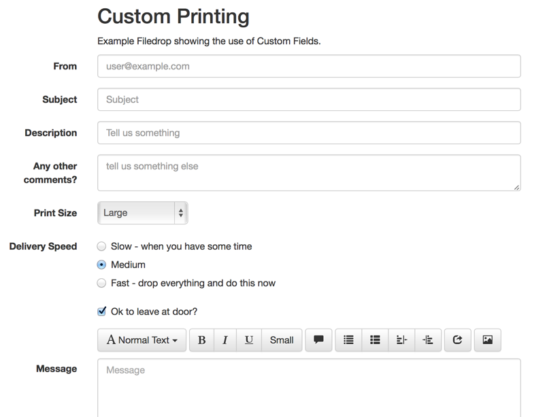547x417 pixels.
Task: Insert an image using the toolbar icon
Action: tap(487, 340)
